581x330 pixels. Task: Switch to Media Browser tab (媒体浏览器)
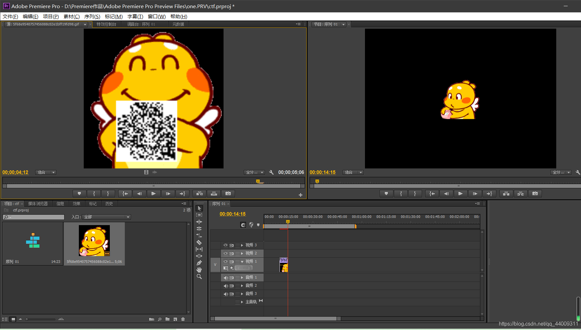pyautogui.click(x=38, y=204)
